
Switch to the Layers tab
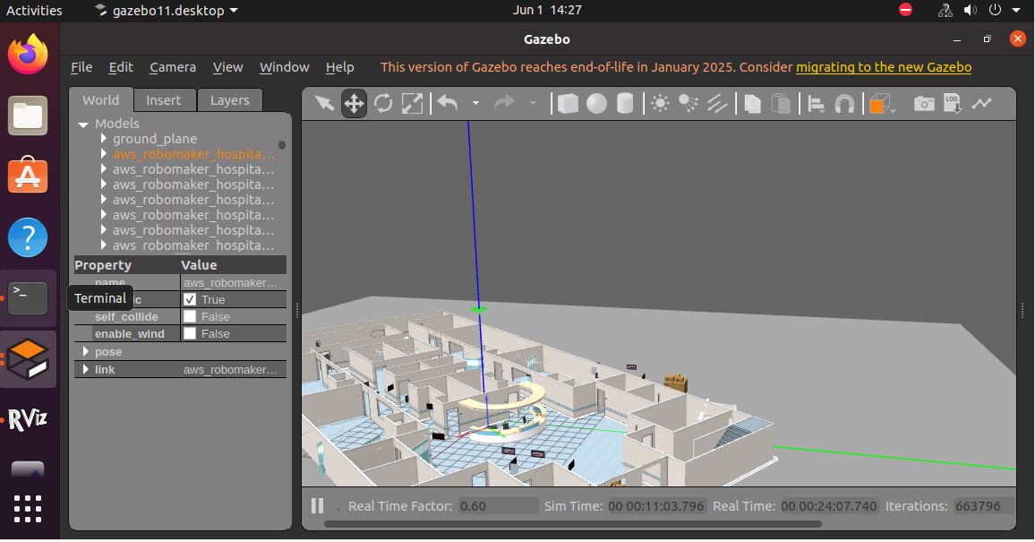230,100
